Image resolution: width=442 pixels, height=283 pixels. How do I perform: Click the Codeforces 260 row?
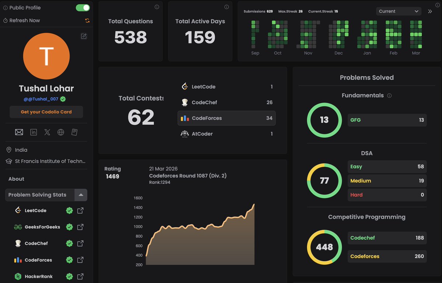[x=387, y=256]
